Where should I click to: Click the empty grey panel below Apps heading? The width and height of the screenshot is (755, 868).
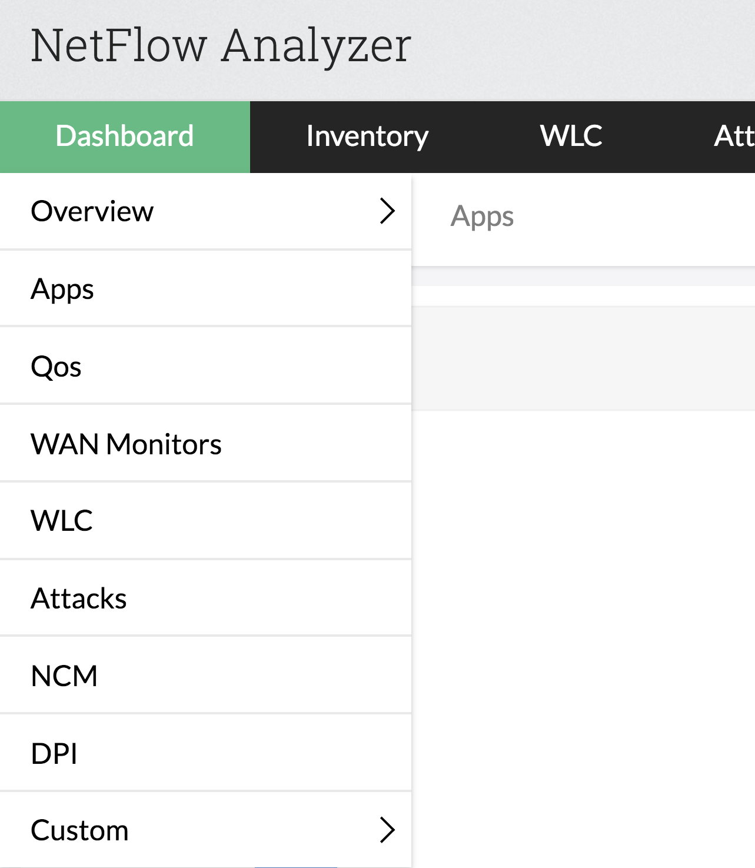583,358
